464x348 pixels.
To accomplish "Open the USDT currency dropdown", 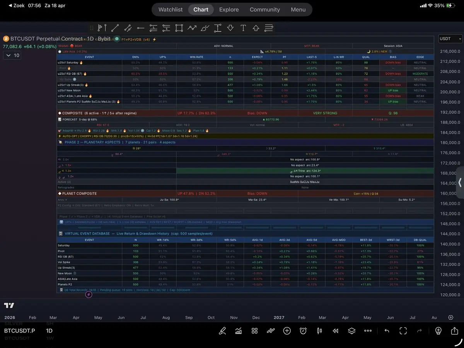I will click(x=450, y=39).
